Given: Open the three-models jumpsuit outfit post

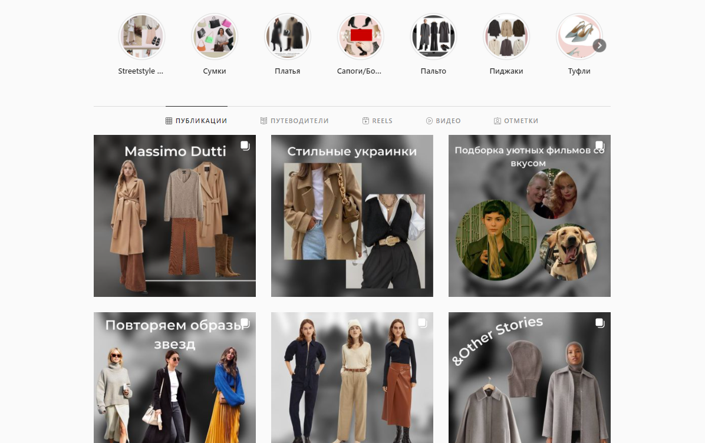Looking at the screenshot, I should (x=352, y=377).
